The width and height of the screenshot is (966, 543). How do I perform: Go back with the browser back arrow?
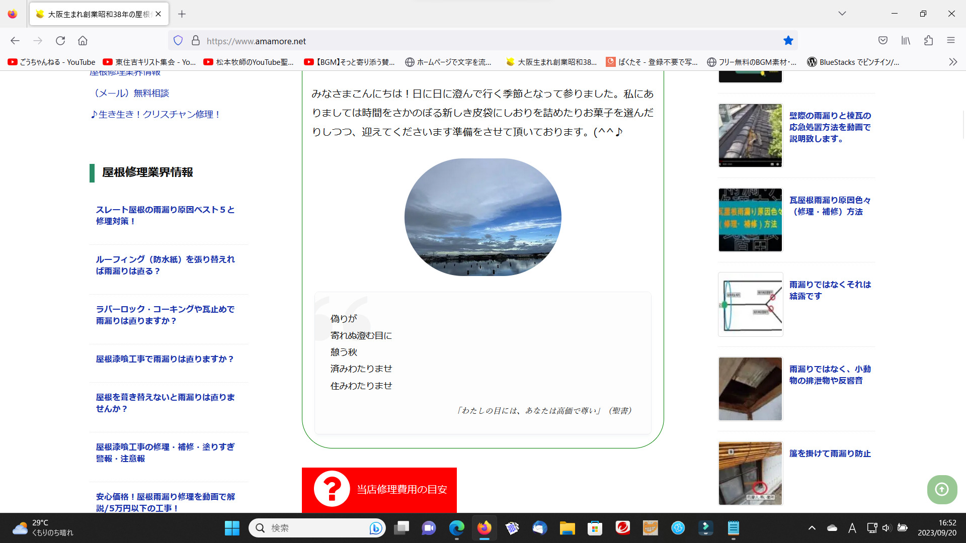(x=15, y=41)
